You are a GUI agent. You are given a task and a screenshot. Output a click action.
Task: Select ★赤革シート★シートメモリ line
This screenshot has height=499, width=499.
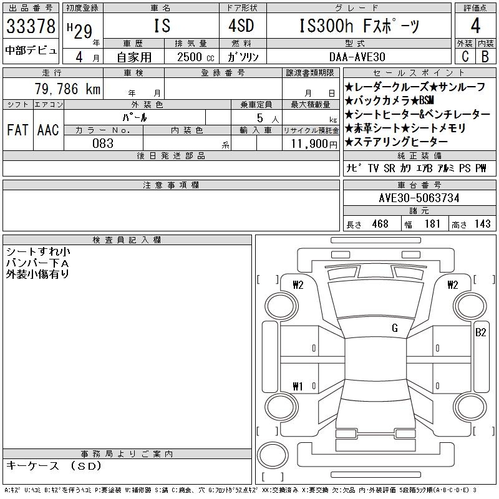tap(405, 128)
